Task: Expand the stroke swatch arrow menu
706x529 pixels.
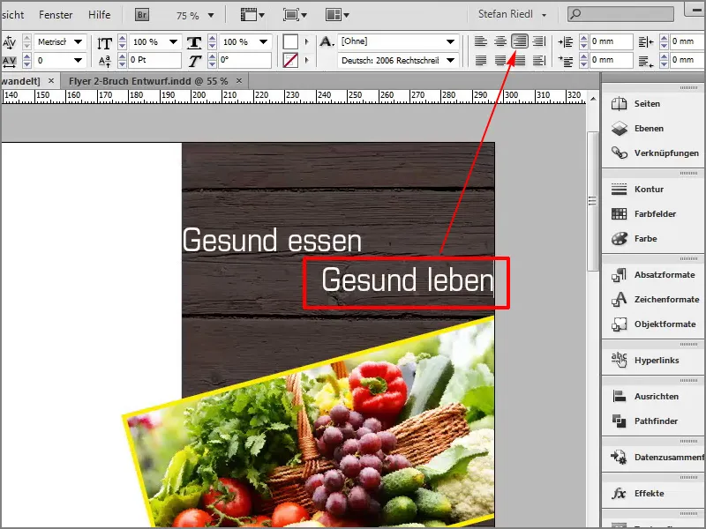Action: (306, 60)
